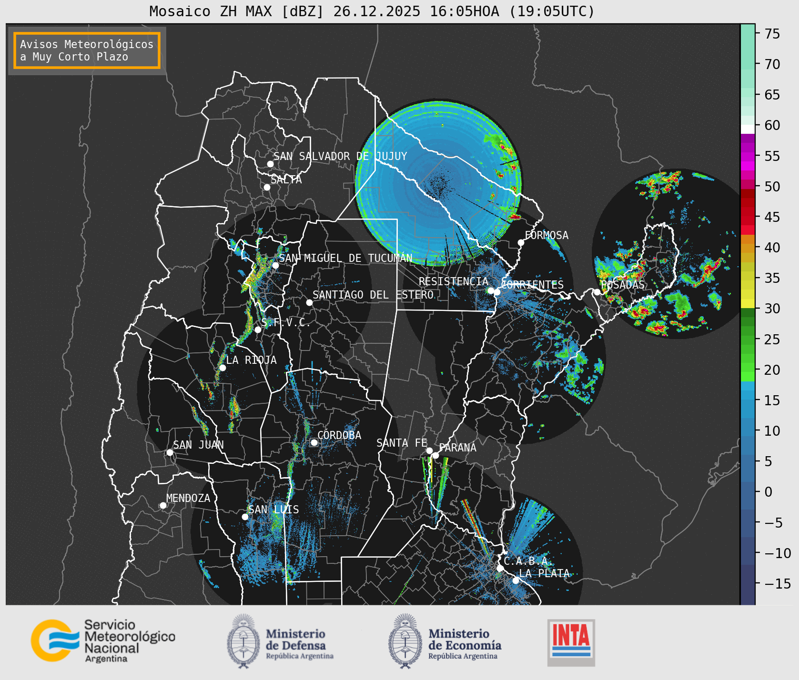799x680 pixels.
Task: Click the Salta city dot
Action: point(267,187)
